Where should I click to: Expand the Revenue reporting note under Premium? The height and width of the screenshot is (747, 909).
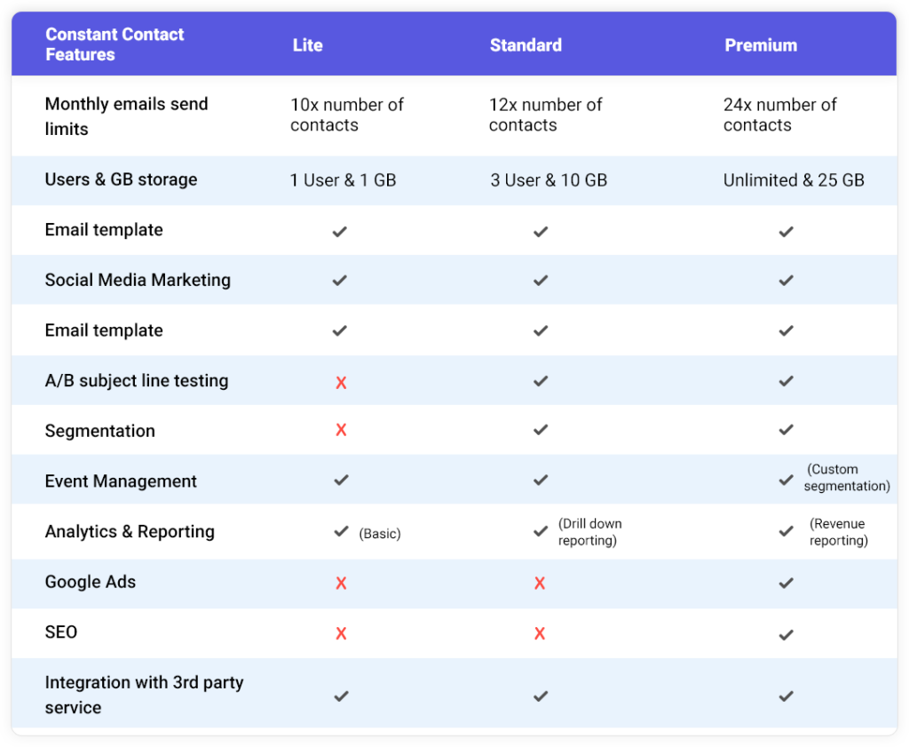click(x=840, y=531)
